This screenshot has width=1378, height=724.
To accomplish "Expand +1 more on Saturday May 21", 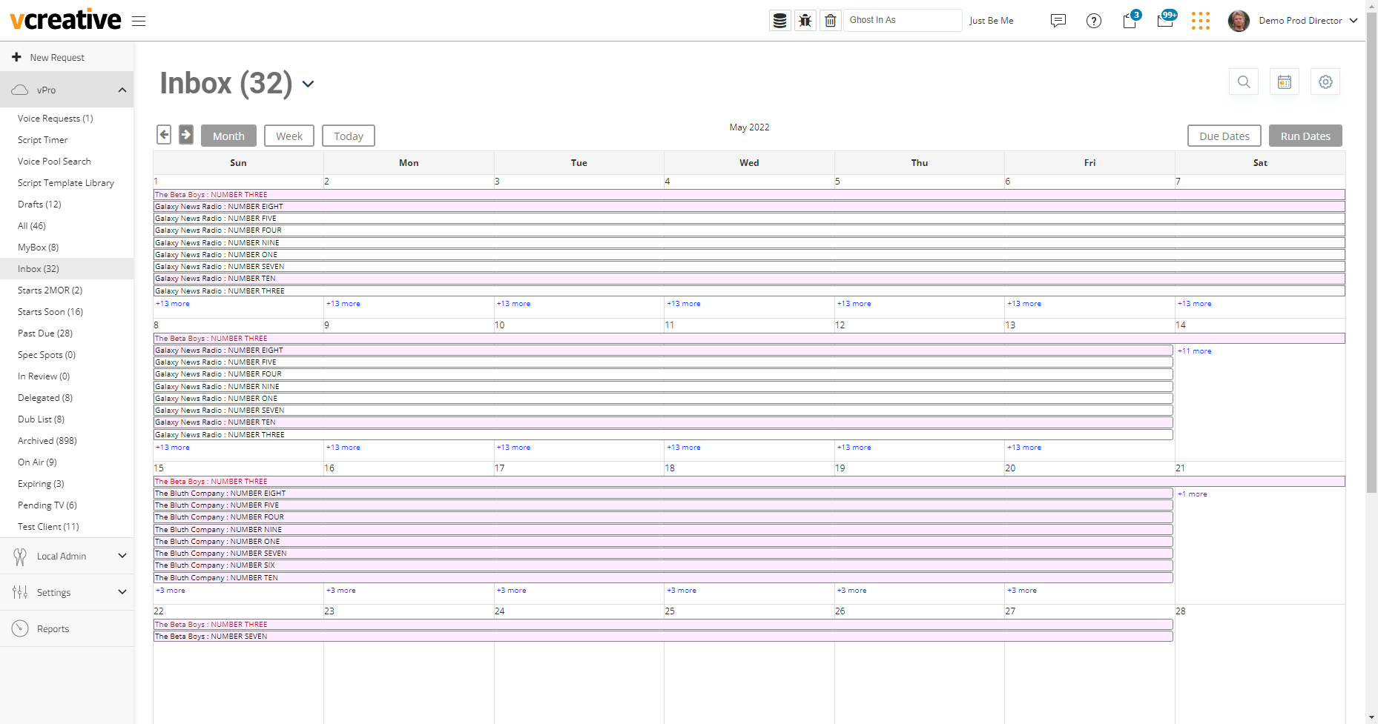I will [x=1193, y=494].
